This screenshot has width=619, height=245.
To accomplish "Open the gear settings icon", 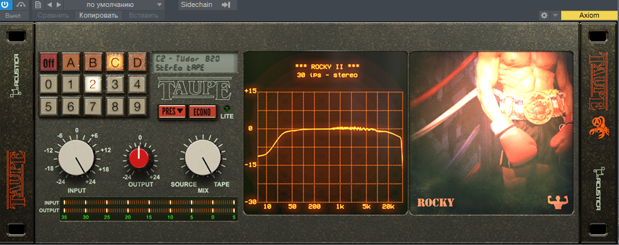I will (x=544, y=15).
